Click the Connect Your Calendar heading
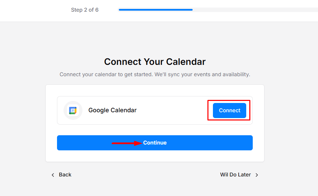This screenshot has height=196, width=318. coord(155,62)
